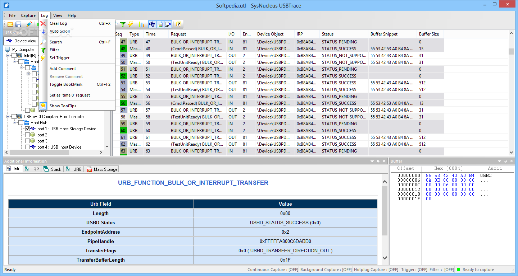The height and width of the screenshot is (276, 518).
Task: Close the Additional Information panel
Action: coord(384,161)
